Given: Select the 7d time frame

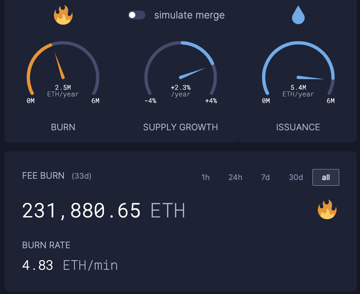Looking at the screenshot, I should (x=265, y=177).
